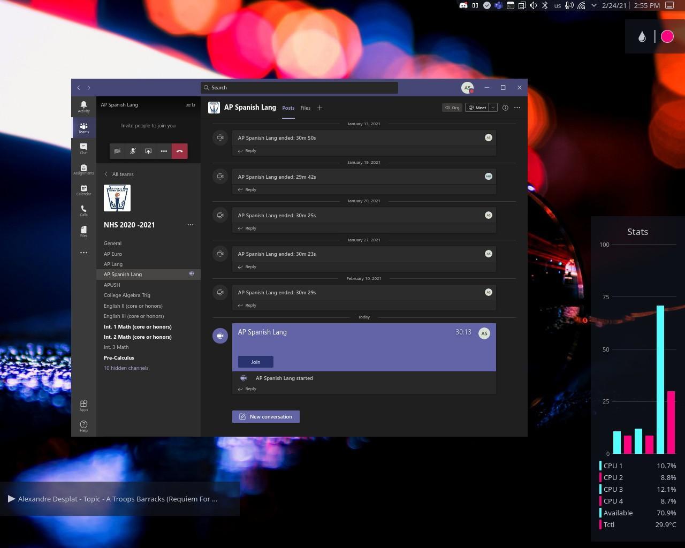Open the Teams section in sidebar
This screenshot has width=685, height=548.
[83, 127]
